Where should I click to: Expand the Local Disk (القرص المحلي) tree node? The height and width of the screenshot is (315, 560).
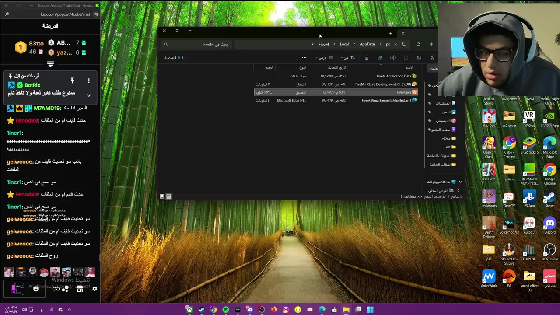pos(458,191)
